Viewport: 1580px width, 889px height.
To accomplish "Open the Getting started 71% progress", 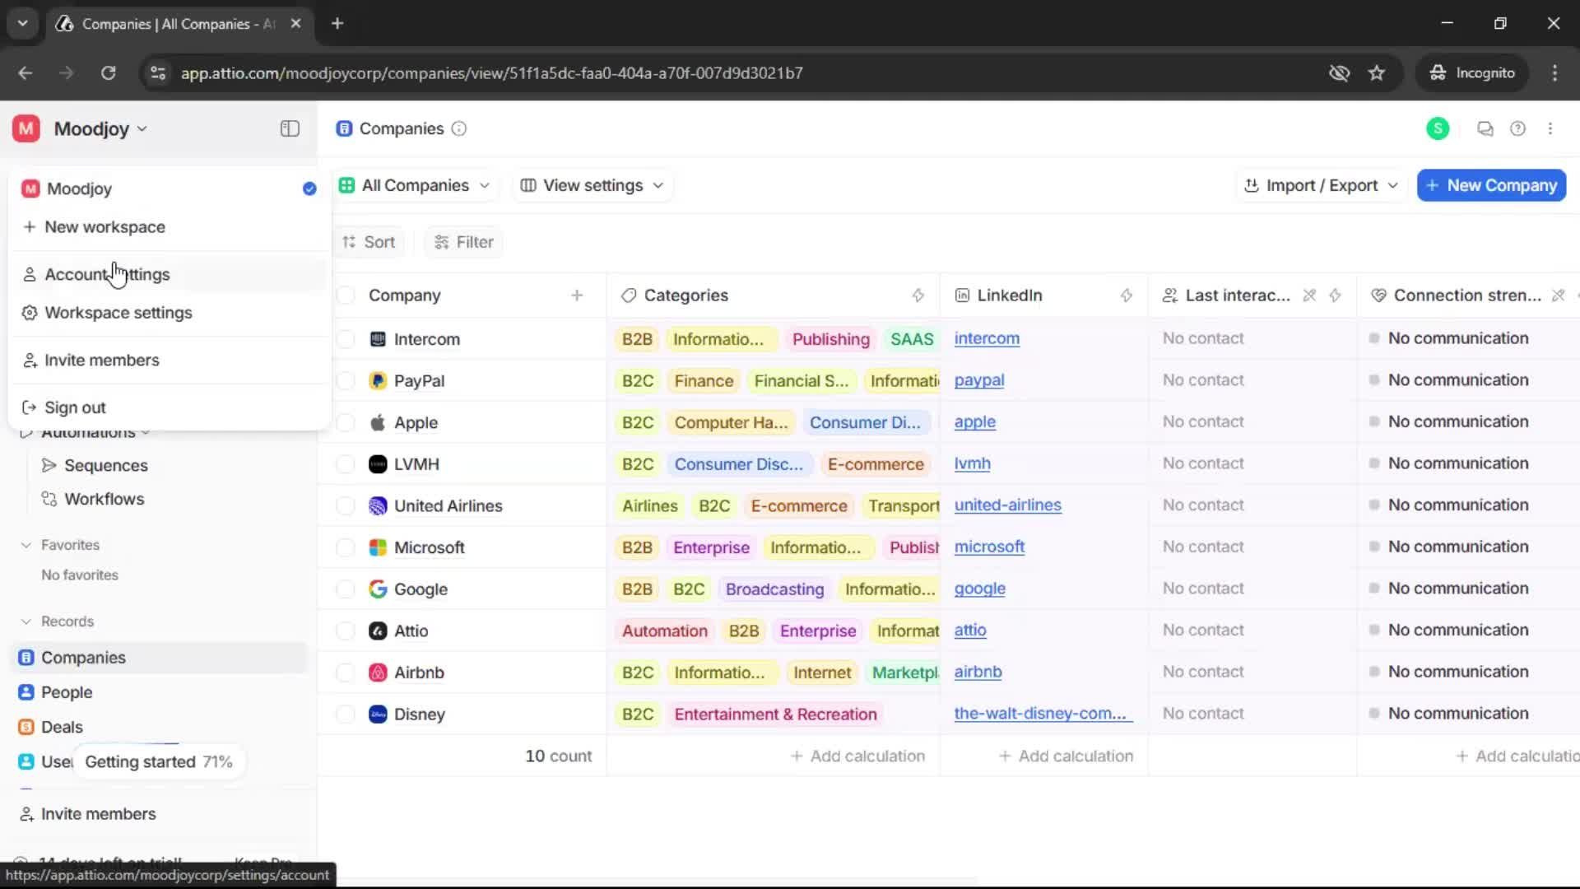I will click(x=158, y=761).
